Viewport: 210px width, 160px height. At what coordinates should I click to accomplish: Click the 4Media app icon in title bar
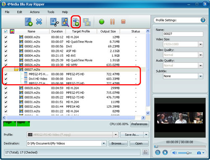point(4,4)
